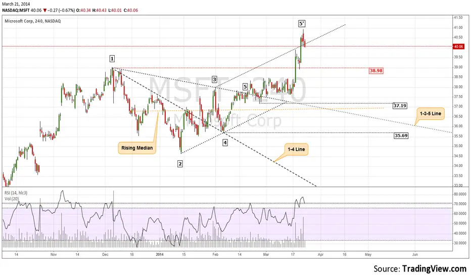Select the "Rising Median" callout
The image size is (471, 278).
(x=137, y=148)
